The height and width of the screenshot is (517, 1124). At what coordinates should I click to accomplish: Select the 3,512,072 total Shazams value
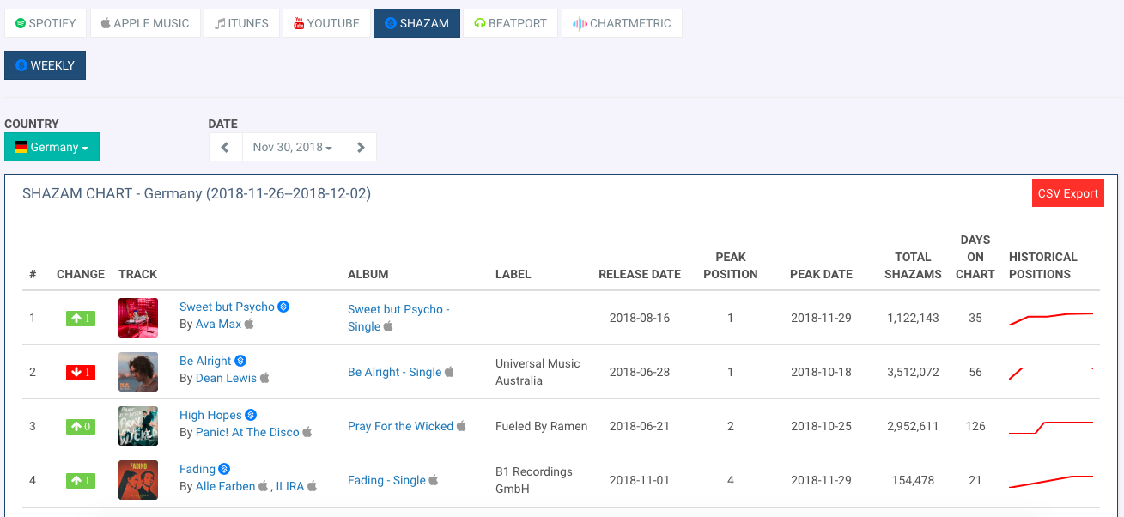click(x=913, y=372)
